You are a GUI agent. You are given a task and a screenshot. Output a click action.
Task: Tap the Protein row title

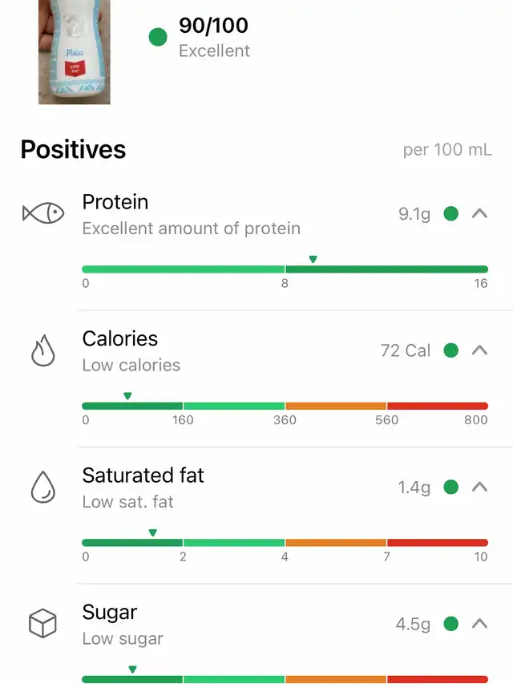coord(115,202)
